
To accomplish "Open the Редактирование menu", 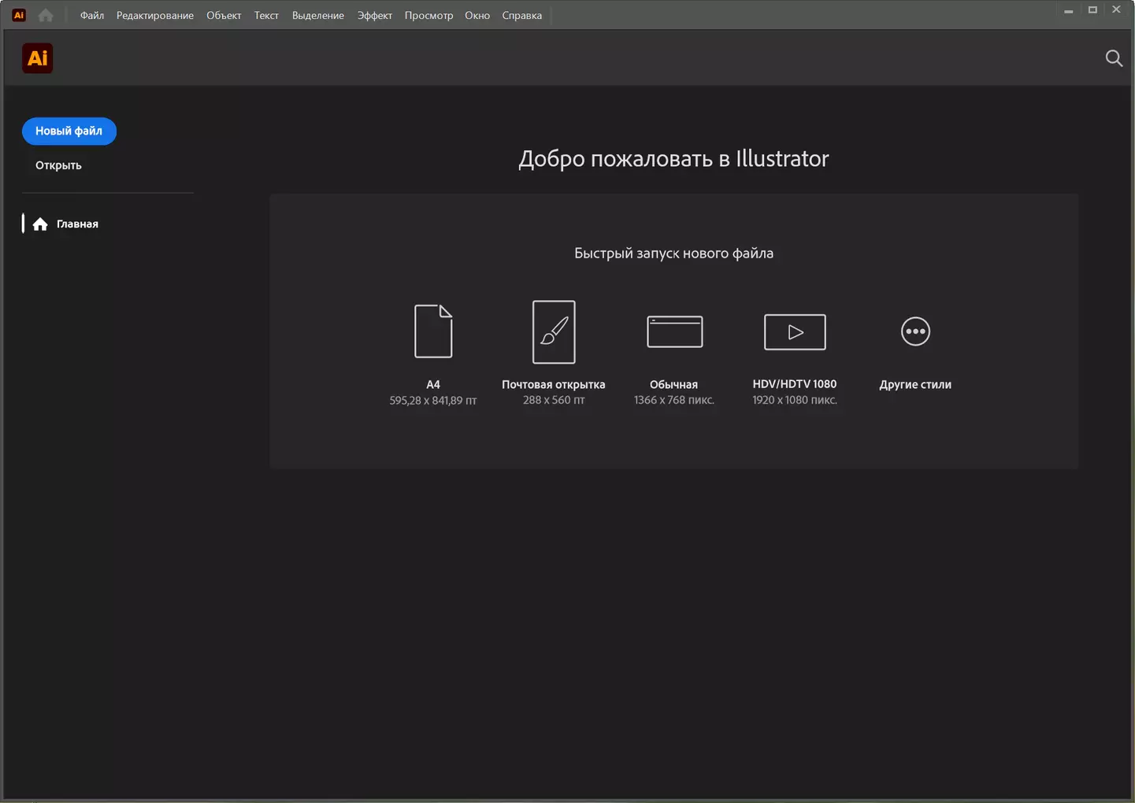I will [x=155, y=16].
